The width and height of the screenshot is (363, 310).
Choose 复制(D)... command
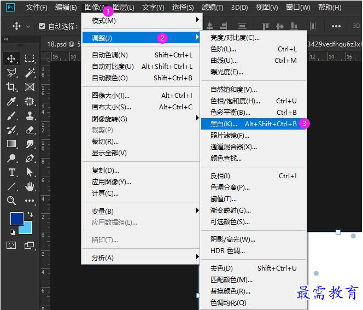141,171
